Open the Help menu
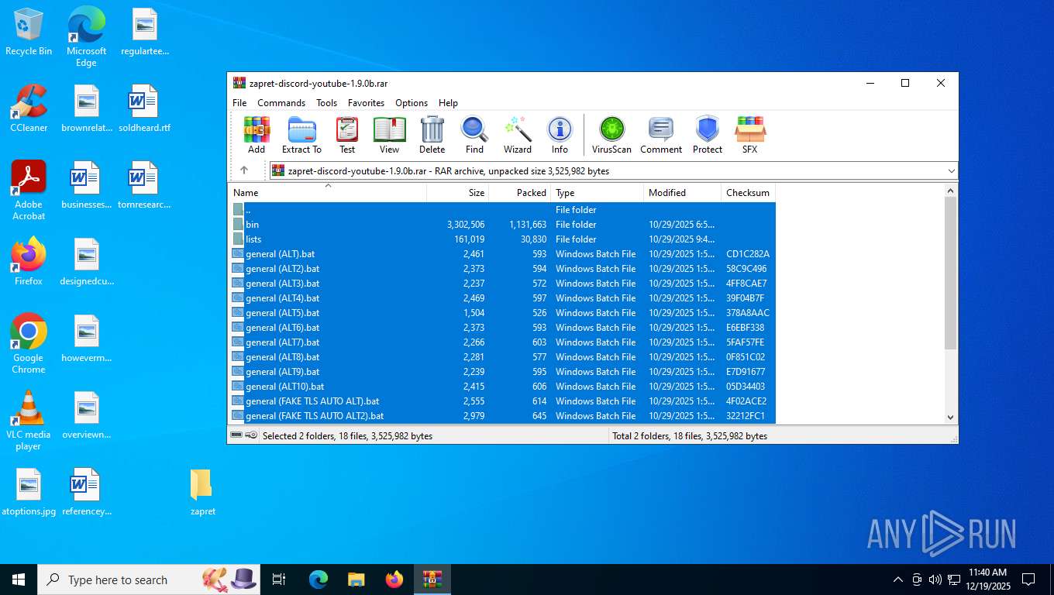1054x595 pixels. point(448,102)
